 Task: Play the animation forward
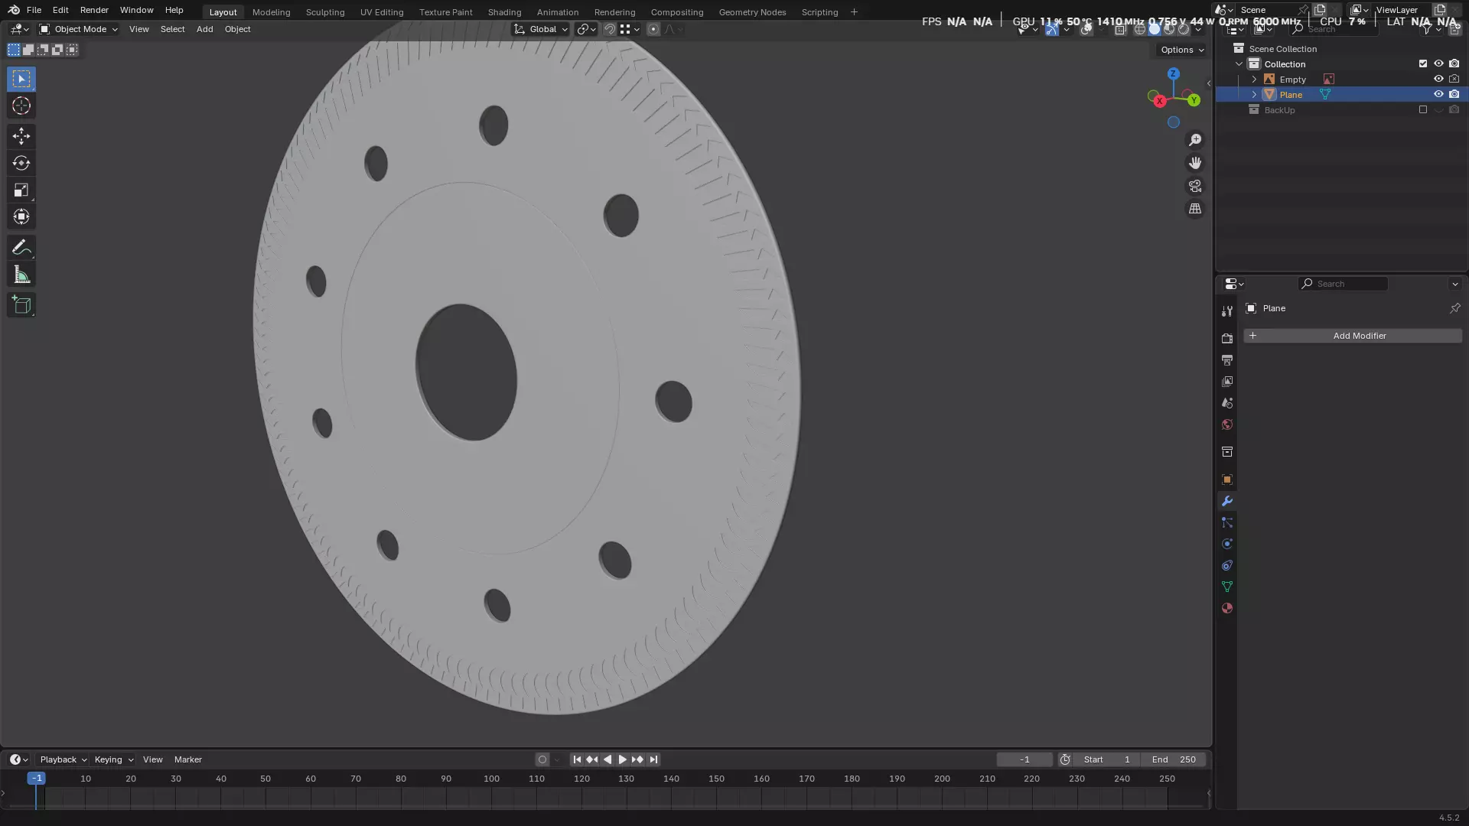click(622, 759)
